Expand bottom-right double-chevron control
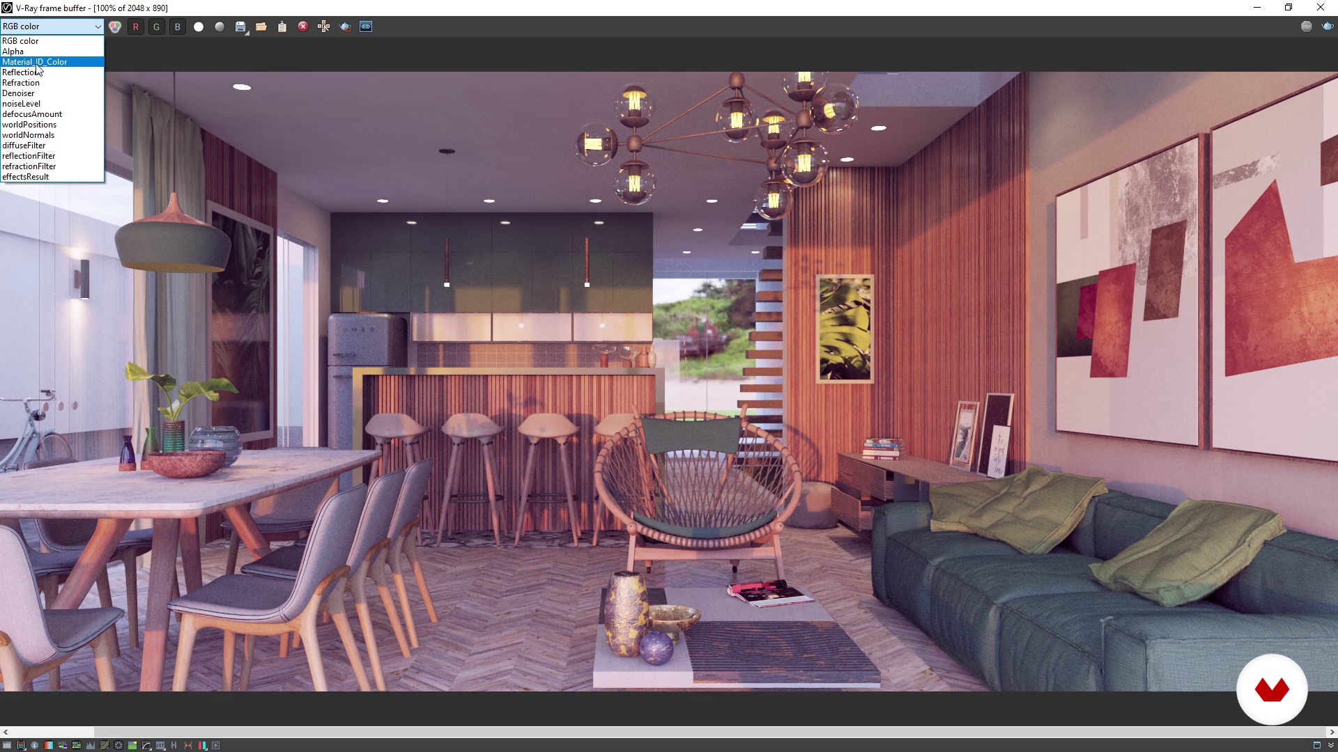The height and width of the screenshot is (752, 1338). 1330,745
